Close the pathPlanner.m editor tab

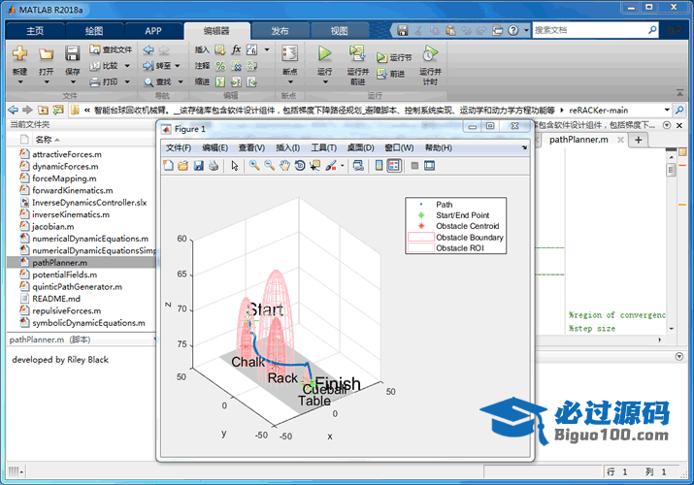(620, 140)
